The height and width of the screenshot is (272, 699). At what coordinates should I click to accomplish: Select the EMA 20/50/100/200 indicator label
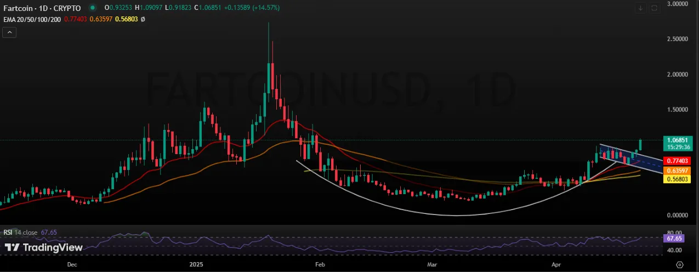coord(32,19)
